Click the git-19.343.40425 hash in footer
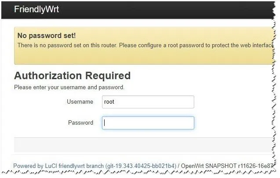280x178 pixels. (x=141, y=166)
